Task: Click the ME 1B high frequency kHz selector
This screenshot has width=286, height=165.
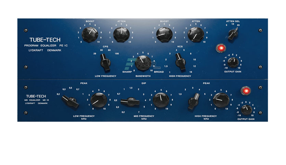Action: pyautogui.click(x=194, y=101)
